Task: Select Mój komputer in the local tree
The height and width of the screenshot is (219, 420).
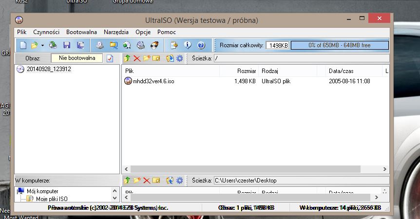Action: (x=42, y=191)
